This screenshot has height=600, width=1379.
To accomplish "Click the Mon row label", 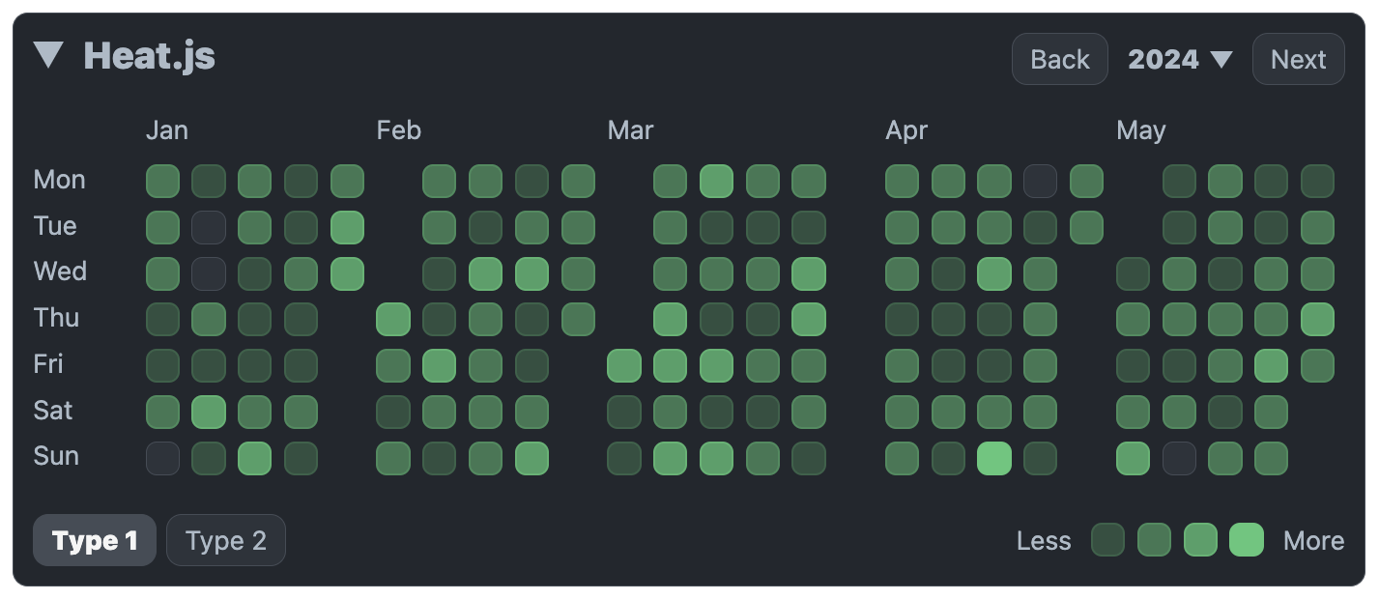I will [x=60, y=180].
